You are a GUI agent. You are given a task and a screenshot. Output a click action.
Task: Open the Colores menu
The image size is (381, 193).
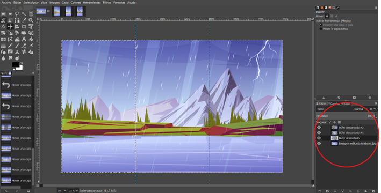point(76,3)
